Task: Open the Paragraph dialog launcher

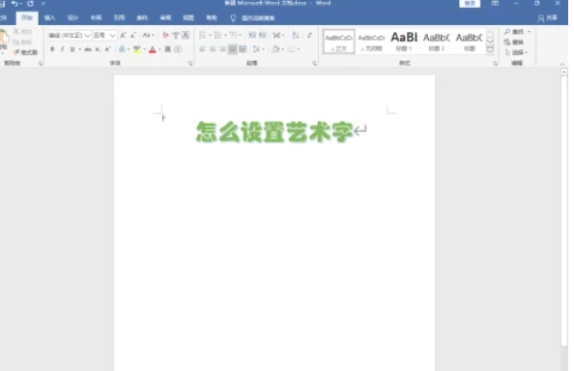Action: tap(314, 64)
